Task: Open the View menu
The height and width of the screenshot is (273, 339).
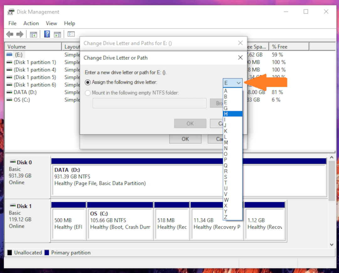Action: (51, 23)
